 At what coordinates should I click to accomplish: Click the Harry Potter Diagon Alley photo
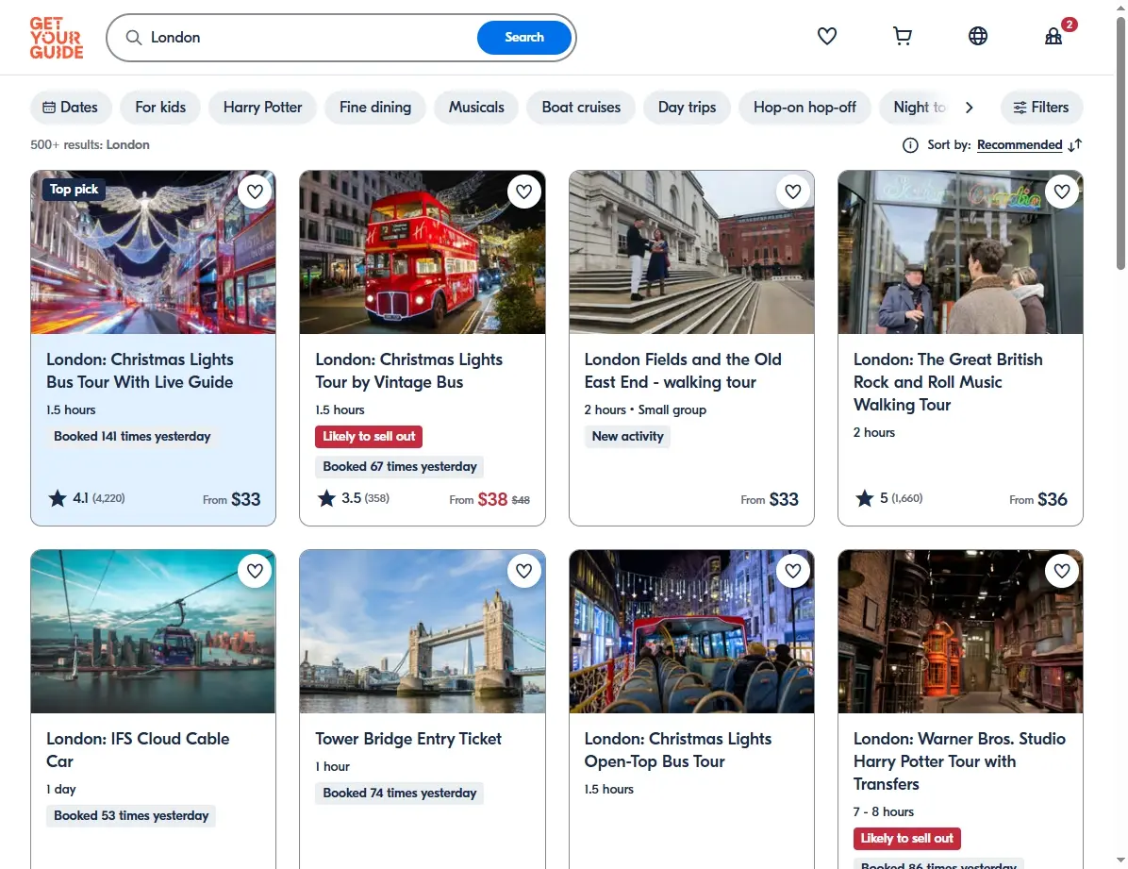960,631
